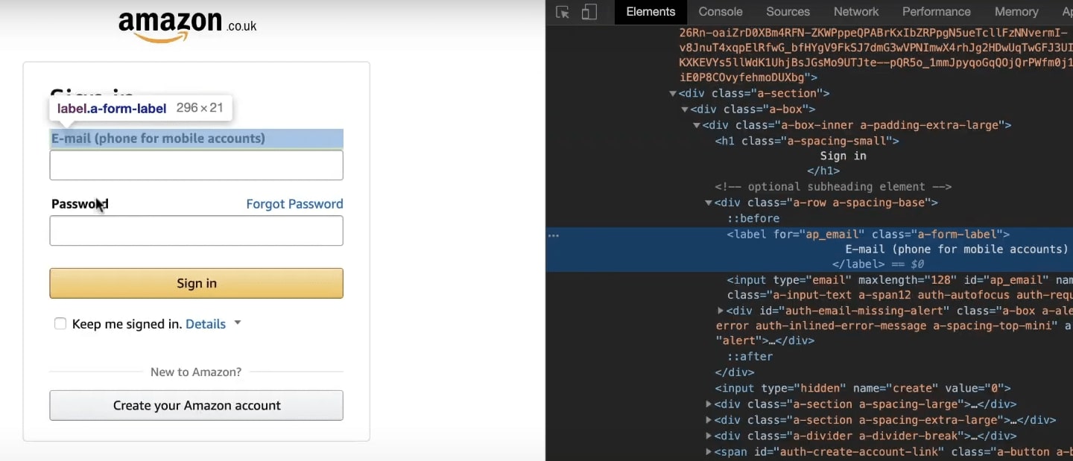The image size is (1073, 461).
Task: Open the Console tab
Action: coord(721,12)
